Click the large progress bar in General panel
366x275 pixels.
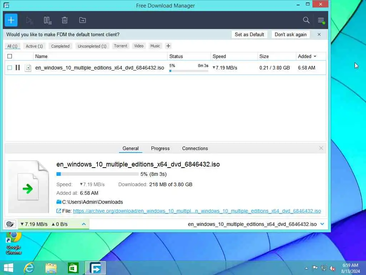[x=97, y=174]
